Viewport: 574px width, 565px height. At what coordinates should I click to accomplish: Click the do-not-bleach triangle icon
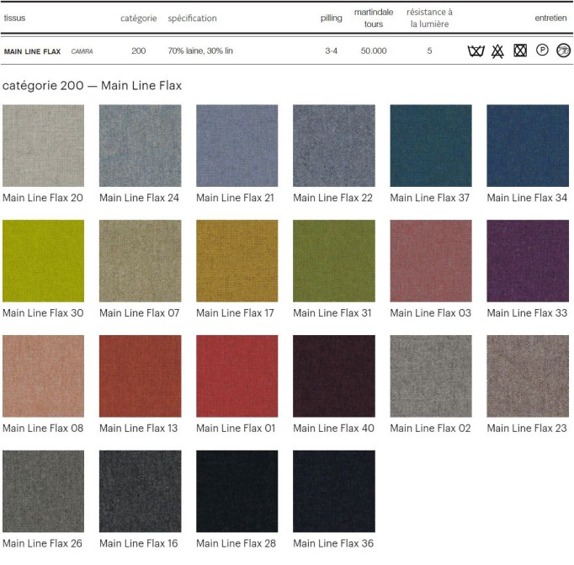497,51
